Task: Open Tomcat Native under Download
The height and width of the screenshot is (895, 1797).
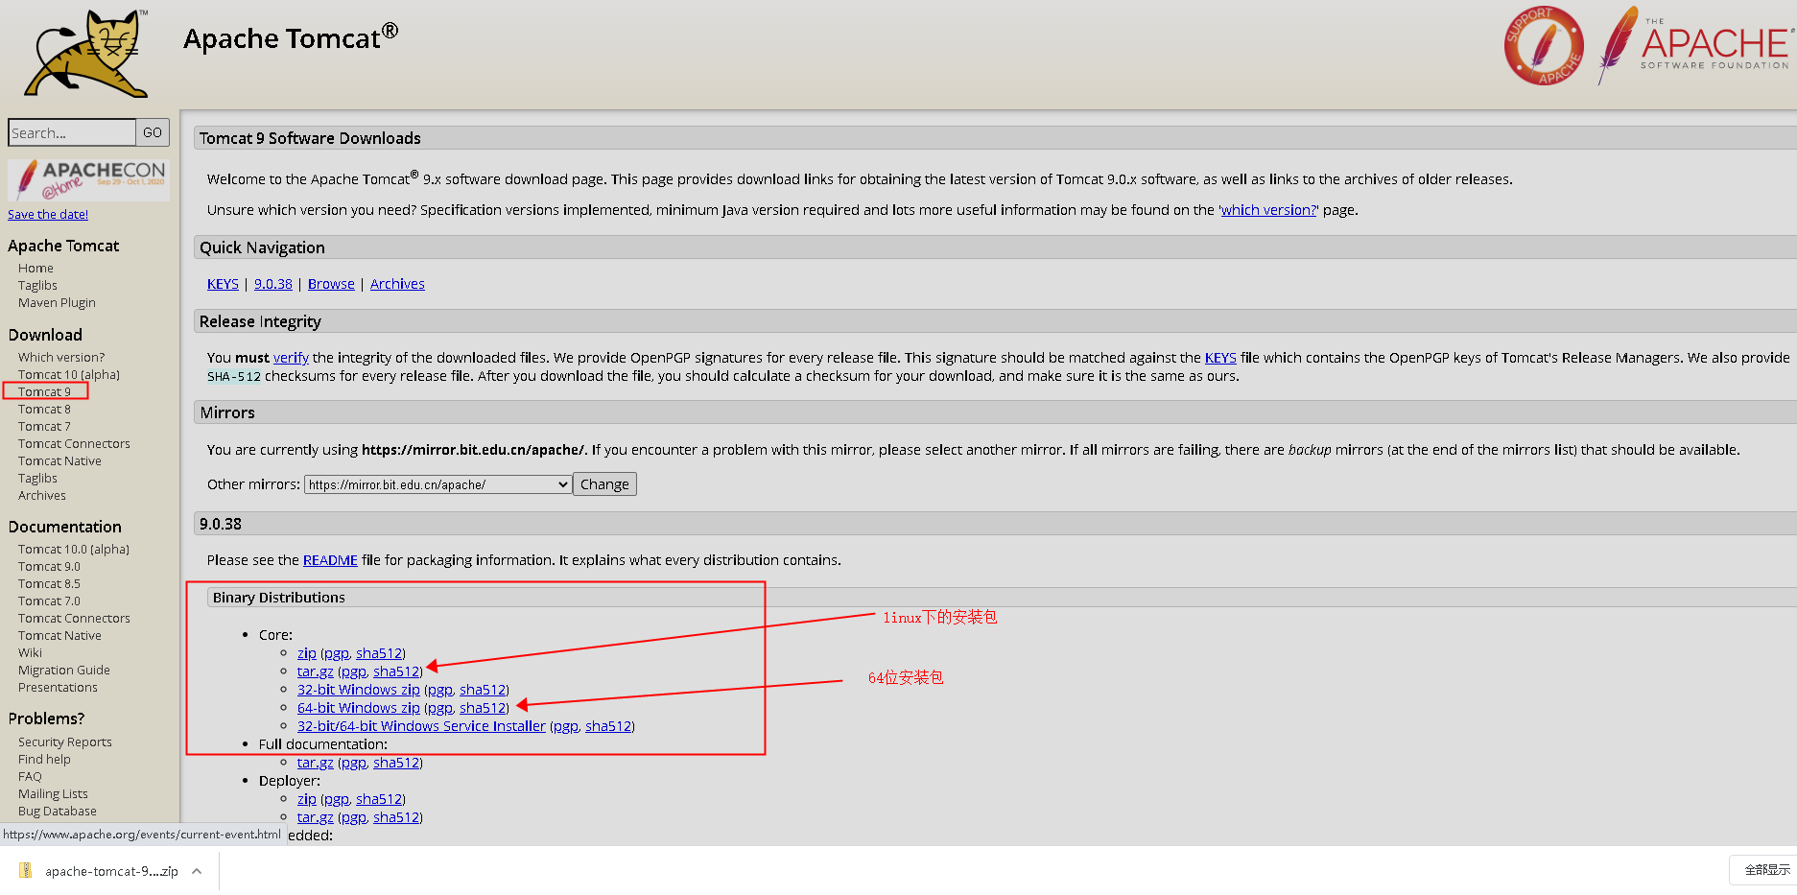Action: (59, 461)
